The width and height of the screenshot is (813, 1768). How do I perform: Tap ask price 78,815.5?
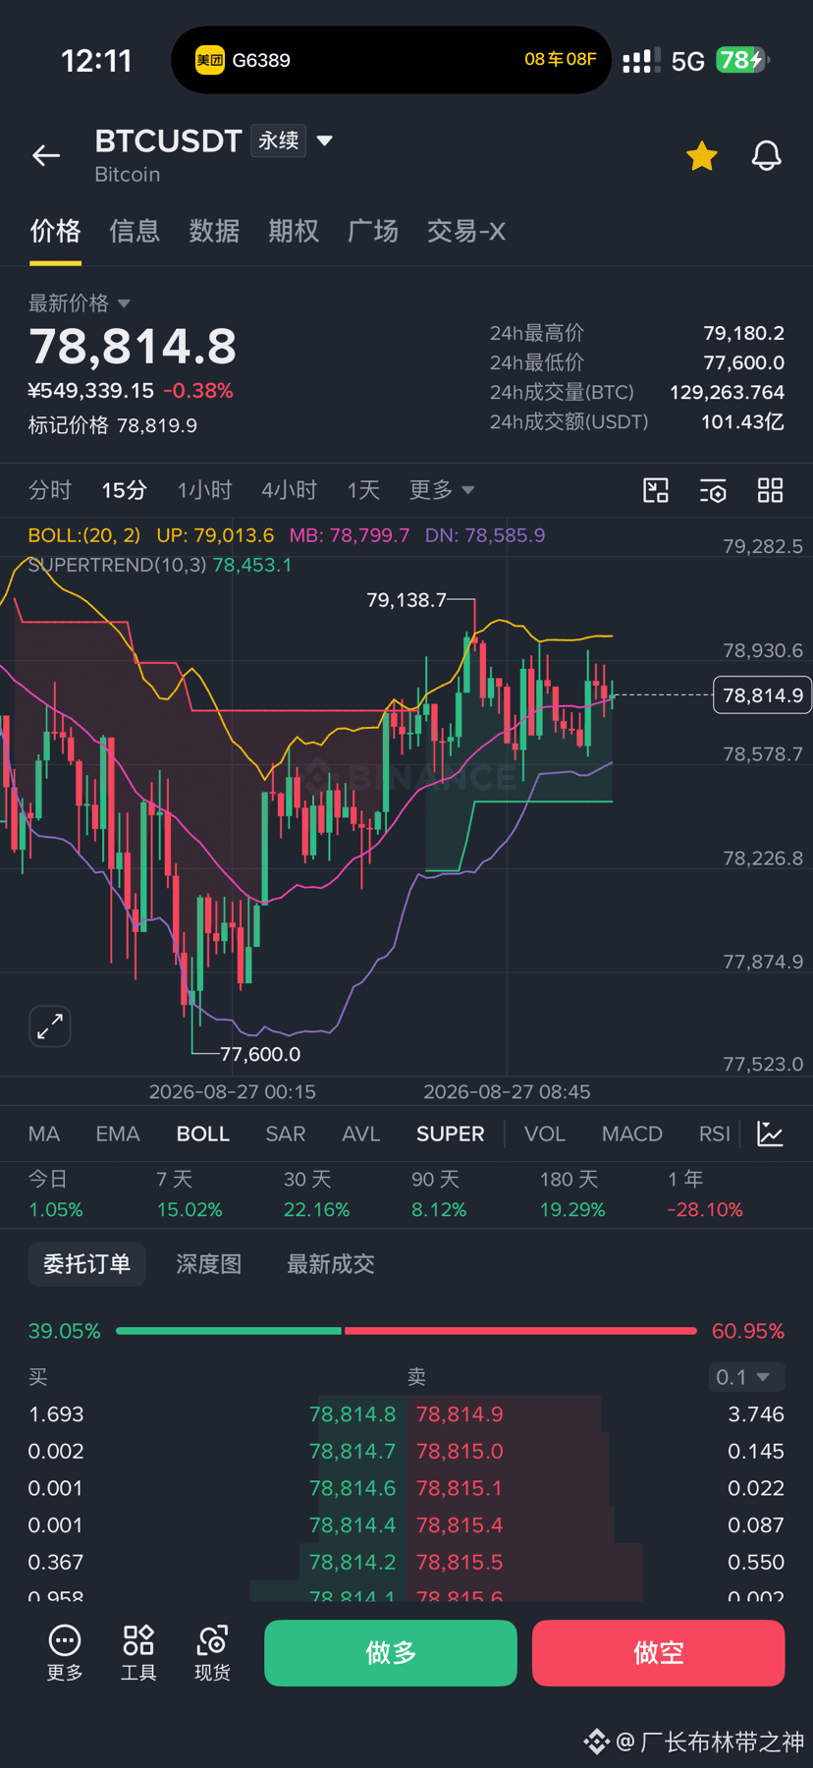pyautogui.click(x=460, y=1562)
